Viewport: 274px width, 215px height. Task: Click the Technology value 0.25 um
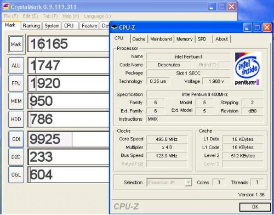tap(158, 81)
